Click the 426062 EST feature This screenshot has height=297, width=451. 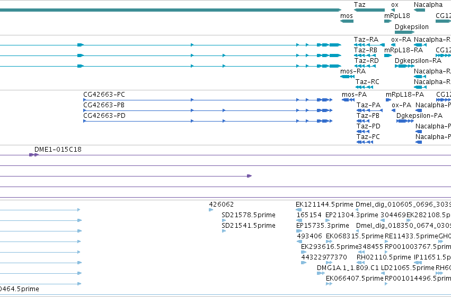coord(211,210)
